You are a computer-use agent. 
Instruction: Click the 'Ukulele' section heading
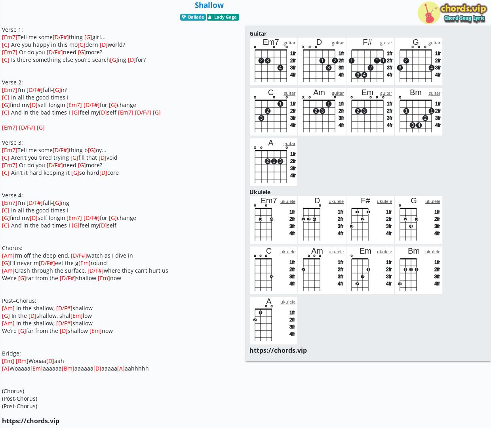click(x=260, y=192)
